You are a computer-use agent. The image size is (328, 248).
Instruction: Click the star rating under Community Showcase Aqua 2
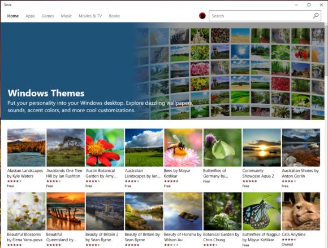(x=249, y=181)
